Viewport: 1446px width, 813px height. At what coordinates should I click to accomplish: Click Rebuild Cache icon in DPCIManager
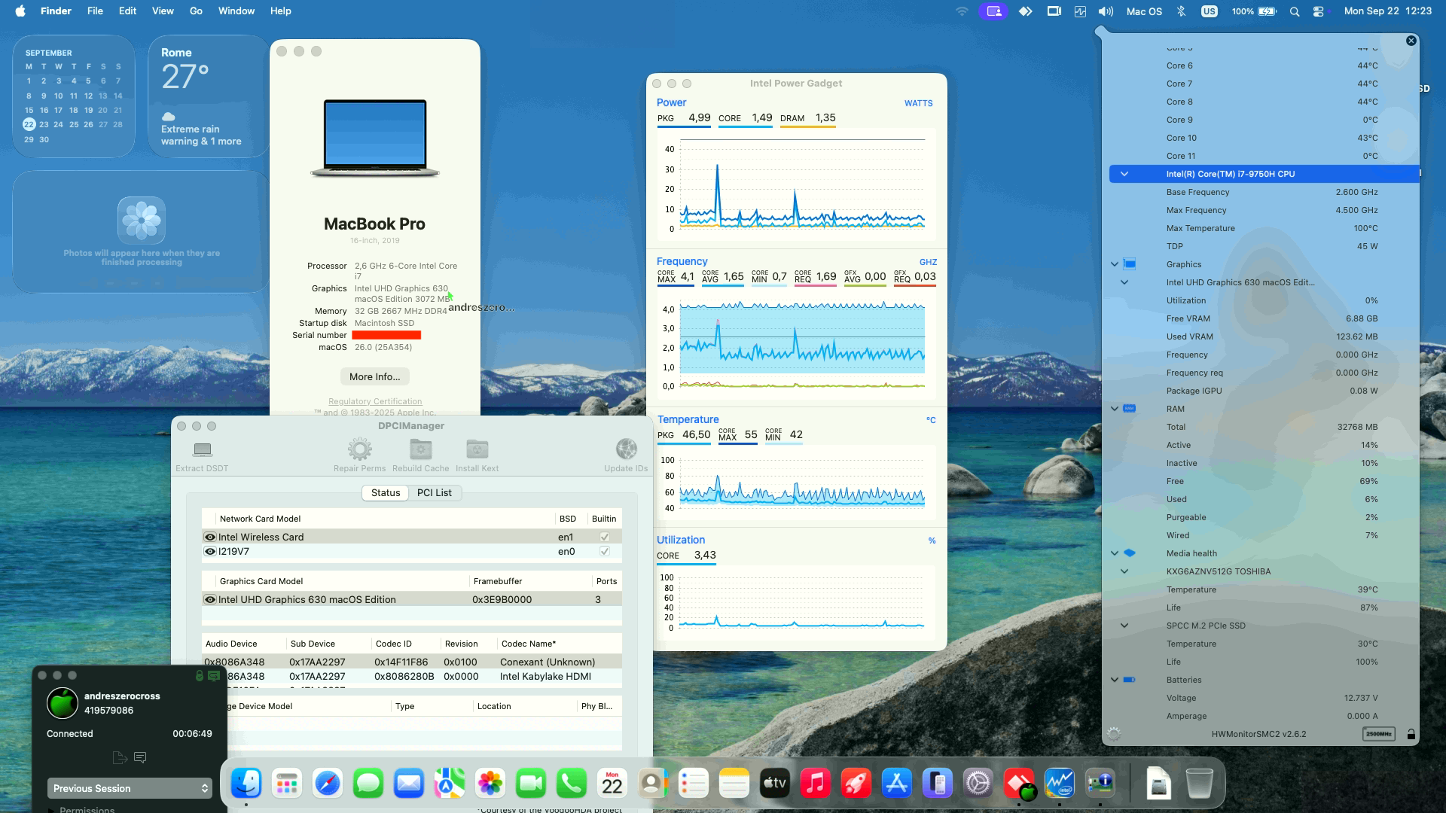pyautogui.click(x=420, y=449)
